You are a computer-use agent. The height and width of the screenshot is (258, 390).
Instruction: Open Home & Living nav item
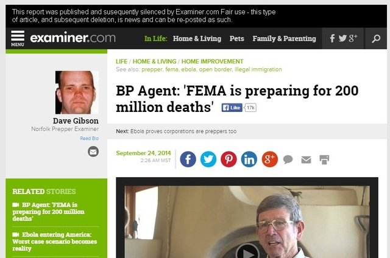197,38
